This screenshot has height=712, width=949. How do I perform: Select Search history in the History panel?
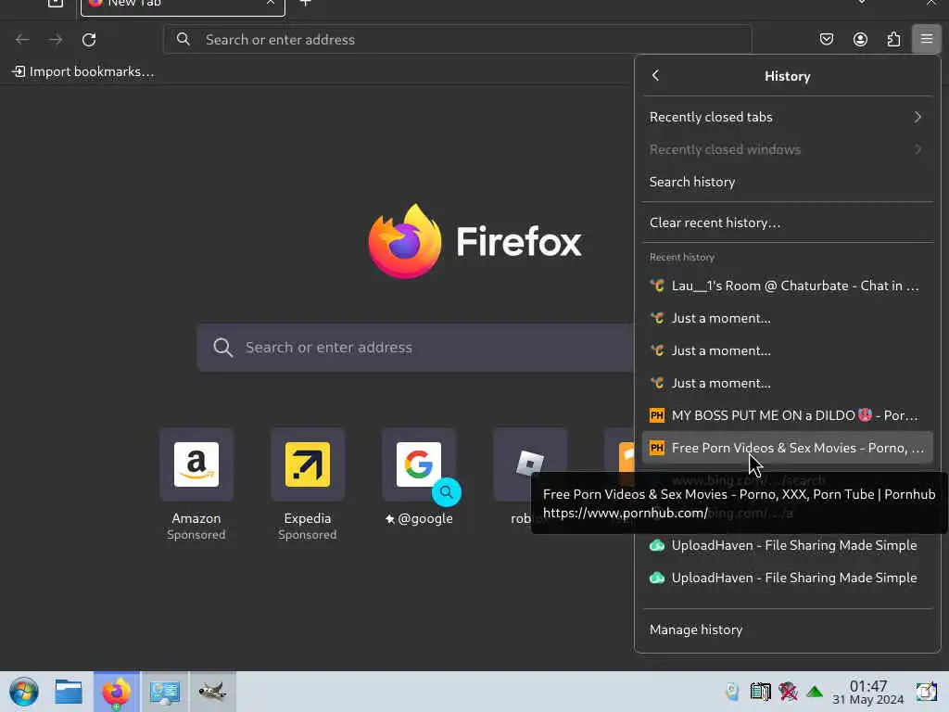pos(788,182)
